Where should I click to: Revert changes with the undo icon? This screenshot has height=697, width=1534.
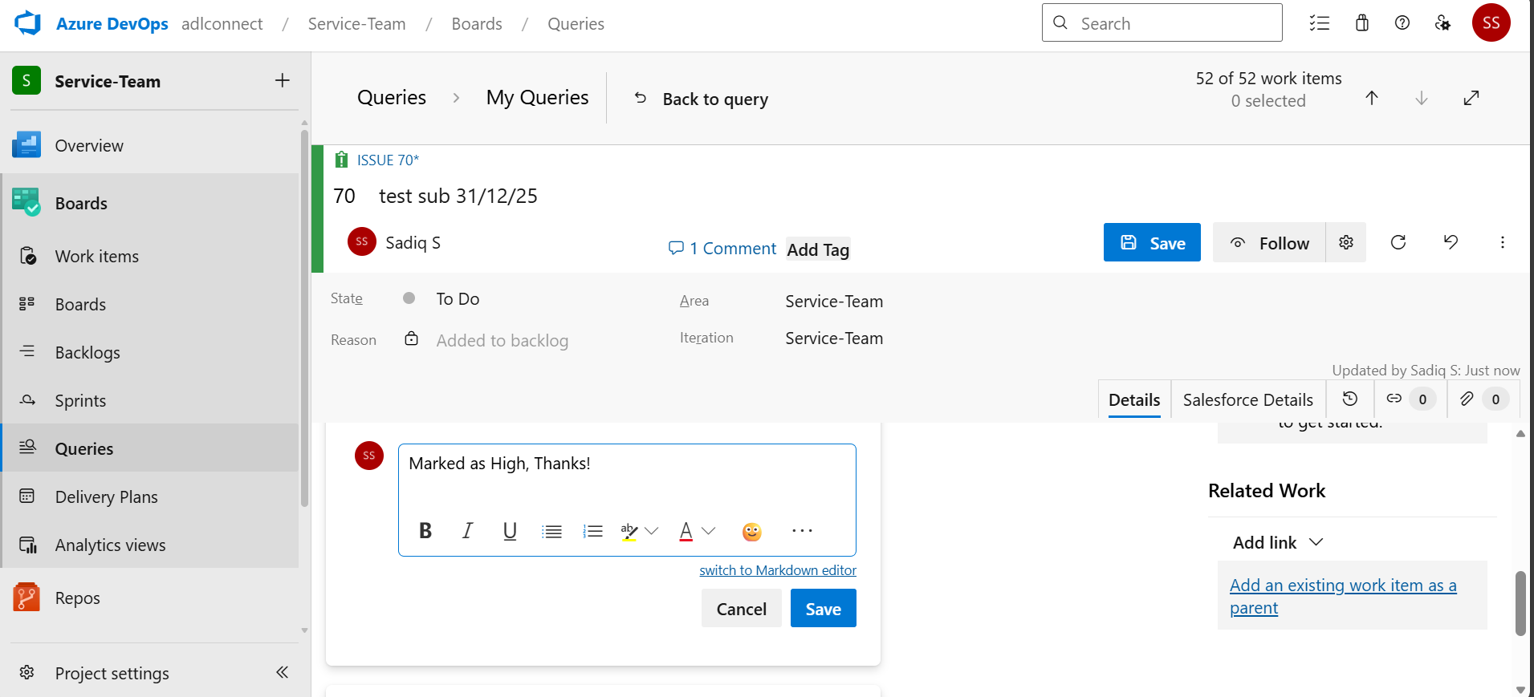[1451, 242]
